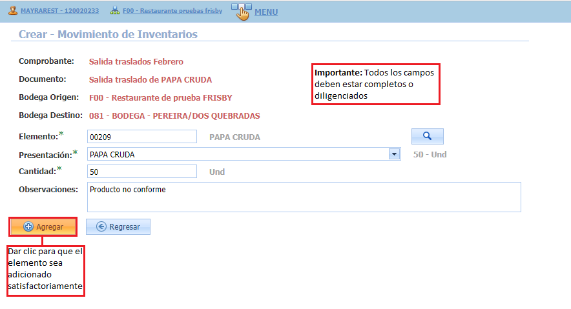This screenshot has width=571, height=309.
Task: Click the Crear - Movimiento de Inventarios heading
Action: 108,34
